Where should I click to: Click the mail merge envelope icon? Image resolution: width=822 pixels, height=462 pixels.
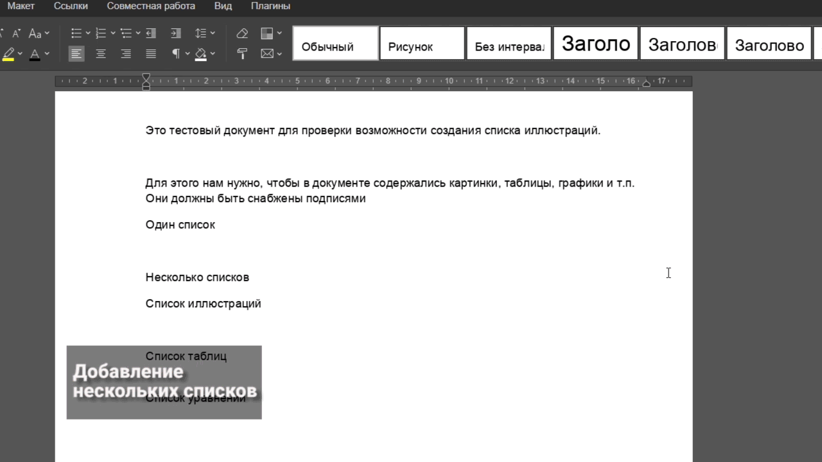point(267,54)
